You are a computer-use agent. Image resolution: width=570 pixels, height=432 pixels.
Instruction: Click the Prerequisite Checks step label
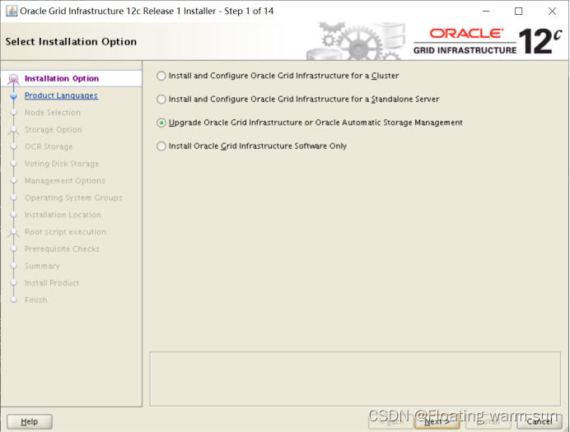tap(62, 249)
